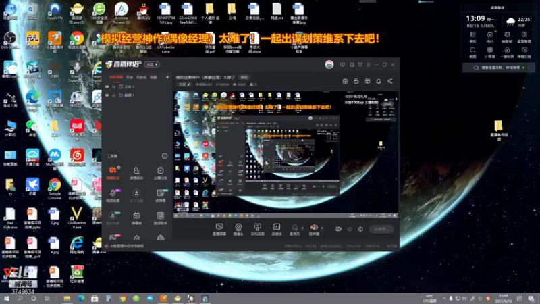Select the first scene tab in sources panel
540x304 pixels.
pyautogui.click(x=116, y=77)
